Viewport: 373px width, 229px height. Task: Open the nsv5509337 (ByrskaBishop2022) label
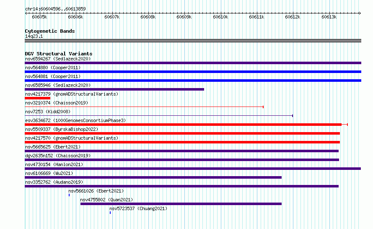point(62,129)
